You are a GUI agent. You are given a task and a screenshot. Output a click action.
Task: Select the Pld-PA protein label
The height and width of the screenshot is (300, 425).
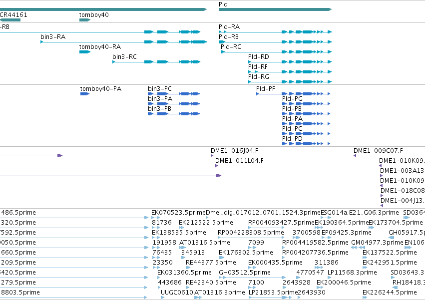pos(292,119)
